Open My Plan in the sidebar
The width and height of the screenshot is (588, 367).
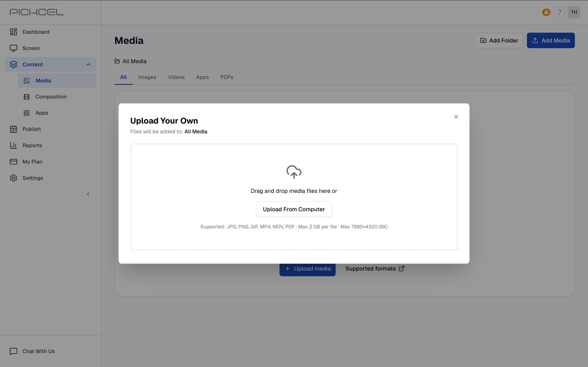click(x=50, y=162)
